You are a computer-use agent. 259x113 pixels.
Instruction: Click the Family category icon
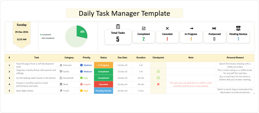click(61, 71)
